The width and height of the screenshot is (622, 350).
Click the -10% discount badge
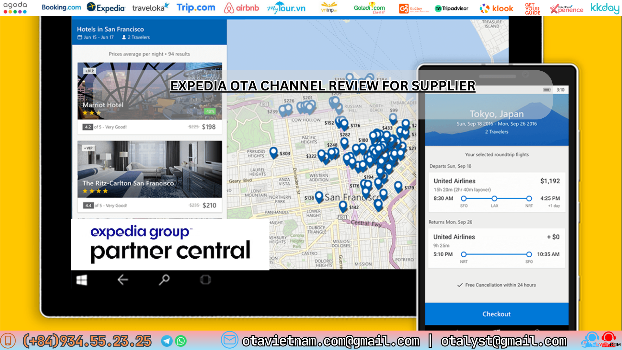(x=210, y=111)
